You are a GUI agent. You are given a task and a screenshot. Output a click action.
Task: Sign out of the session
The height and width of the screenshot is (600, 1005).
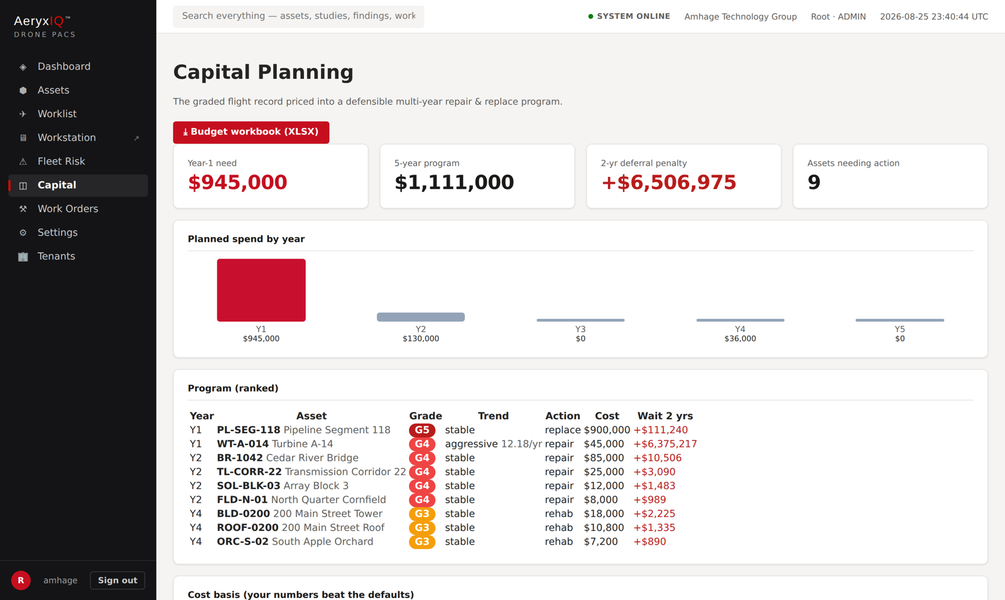click(x=117, y=581)
